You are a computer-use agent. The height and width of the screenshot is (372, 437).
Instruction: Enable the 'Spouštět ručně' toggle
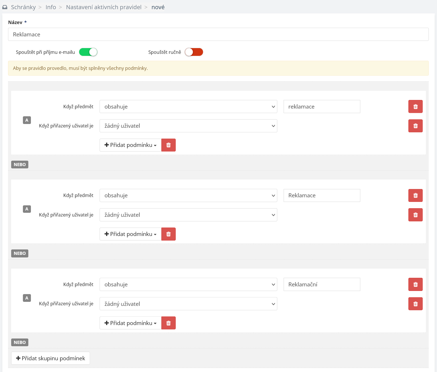tap(194, 52)
